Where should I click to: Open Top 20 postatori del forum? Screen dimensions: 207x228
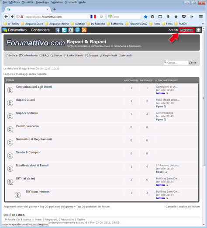pos(93,207)
